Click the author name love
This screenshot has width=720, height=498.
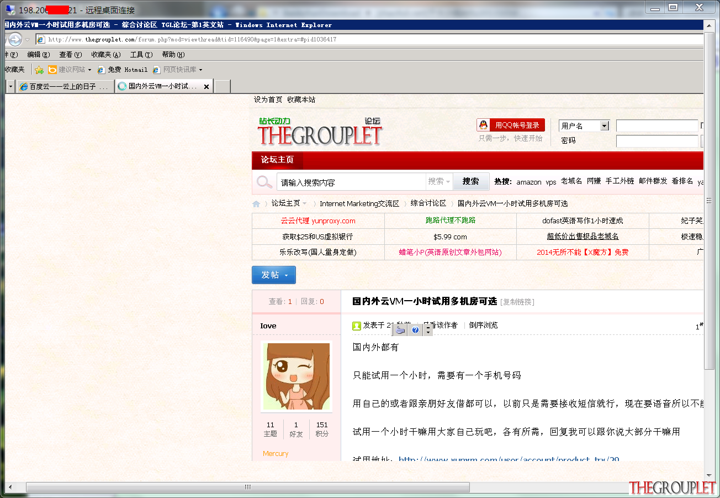click(268, 326)
